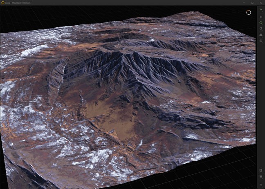Toggle the split panel layout icon
The height and width of the screenshot is (189, 265).
click(261, 170)
